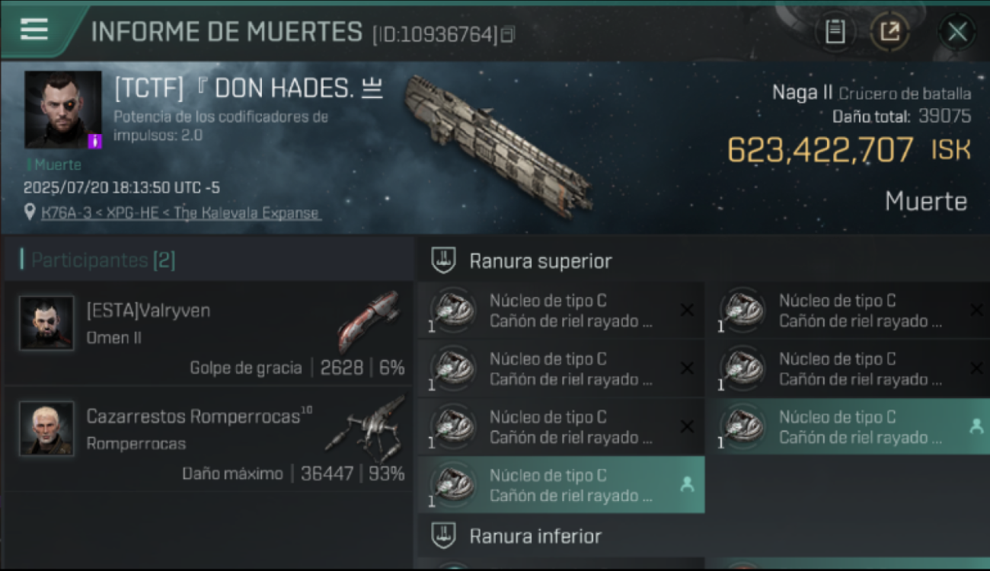
Task: Open the K76A-3 location link
Action: pyautogui.click(x=180, y=213)
